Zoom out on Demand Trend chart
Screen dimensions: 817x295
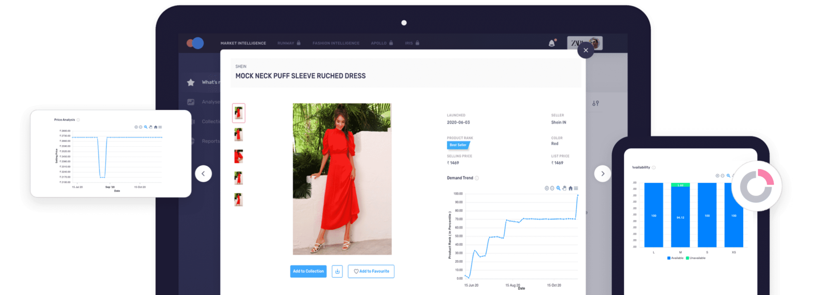tap(552, 188)
